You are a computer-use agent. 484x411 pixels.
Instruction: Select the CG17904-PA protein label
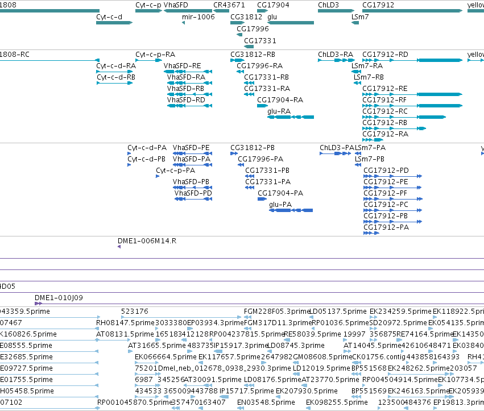[280, 193]
